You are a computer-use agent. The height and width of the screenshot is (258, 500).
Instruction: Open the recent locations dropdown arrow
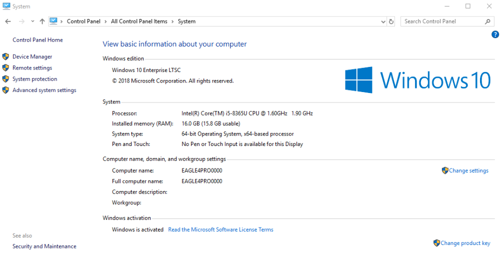[32, 21]
